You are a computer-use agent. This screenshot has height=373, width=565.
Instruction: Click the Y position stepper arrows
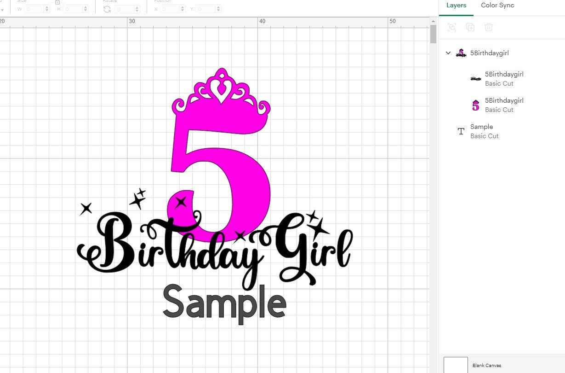[x=218, y=9]
